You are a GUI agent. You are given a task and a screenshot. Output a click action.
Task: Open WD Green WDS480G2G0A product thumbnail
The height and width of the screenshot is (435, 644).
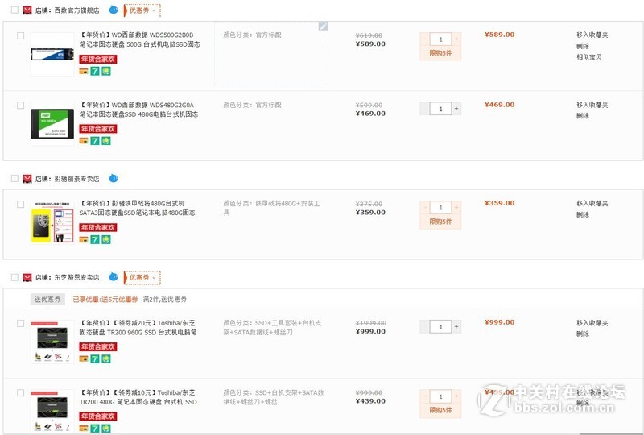click(52, 124)
